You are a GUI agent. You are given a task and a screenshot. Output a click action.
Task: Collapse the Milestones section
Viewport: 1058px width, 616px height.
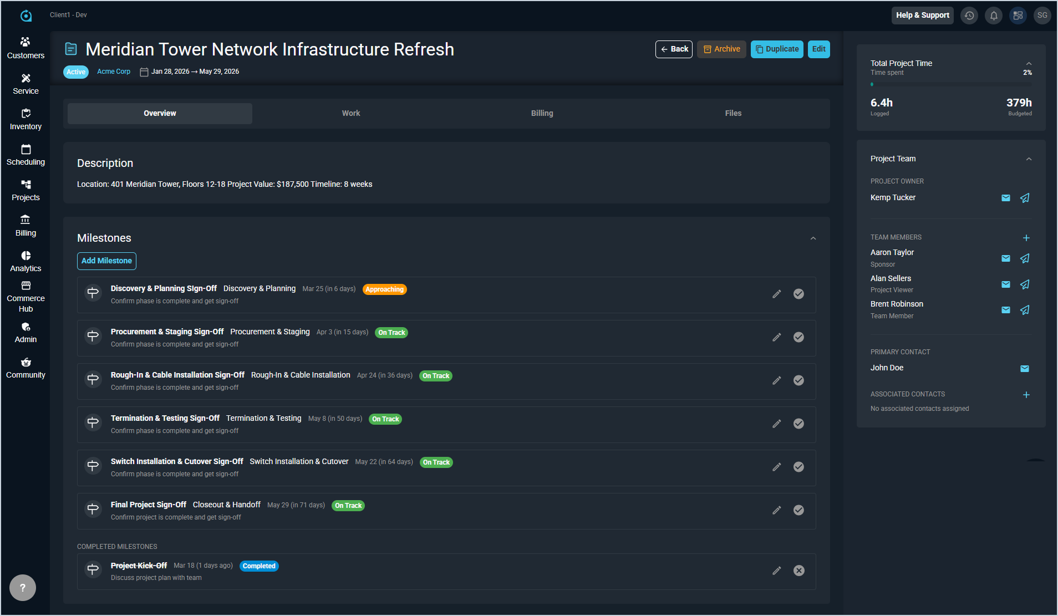click(813, 238)
